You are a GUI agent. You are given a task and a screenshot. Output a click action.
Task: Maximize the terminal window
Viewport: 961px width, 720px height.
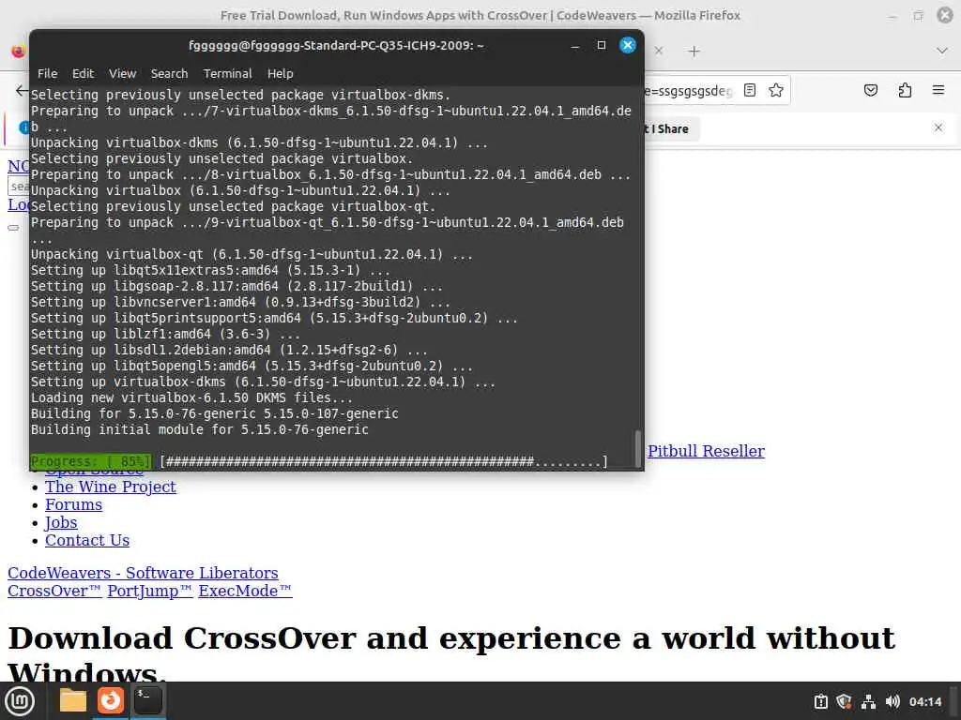(x=602, y=45)
